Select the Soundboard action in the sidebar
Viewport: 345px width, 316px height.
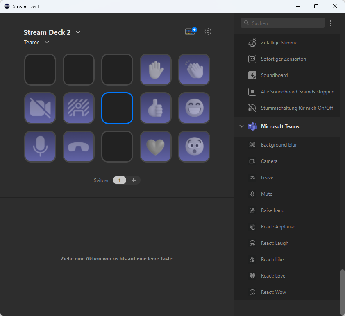point(273,75)
